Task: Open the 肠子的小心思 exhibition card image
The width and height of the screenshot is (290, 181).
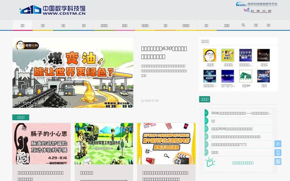Action: click(41, 144)
